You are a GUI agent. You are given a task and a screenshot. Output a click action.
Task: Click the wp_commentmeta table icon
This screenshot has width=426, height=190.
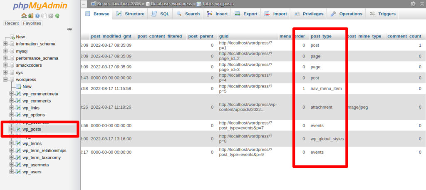point(18,94)
